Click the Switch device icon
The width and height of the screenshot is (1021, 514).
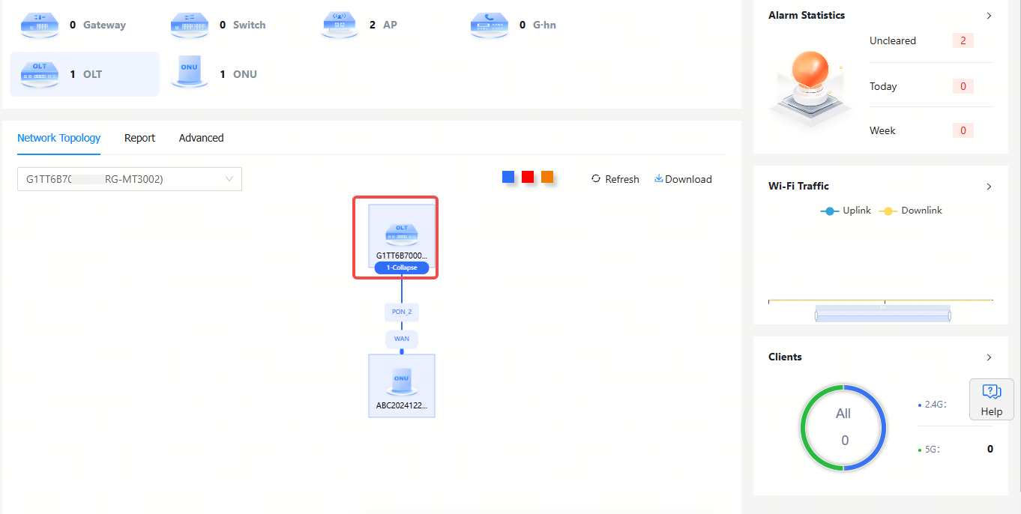(190, 25)
